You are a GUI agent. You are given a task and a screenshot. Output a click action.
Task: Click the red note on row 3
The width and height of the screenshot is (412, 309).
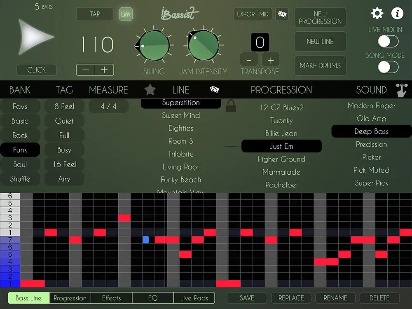tap(124, 218)
